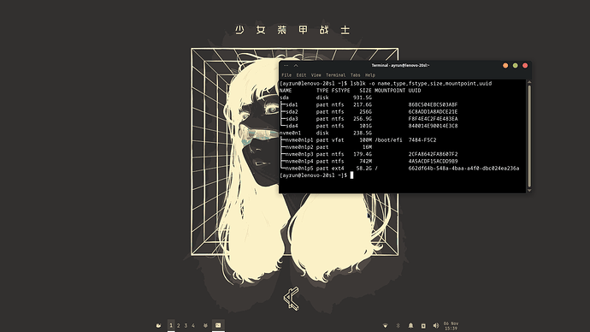Click the lsblk command text in Terminal
This screenshot has width=590, height=332.
pyautogui.click(x=421, y=84)
